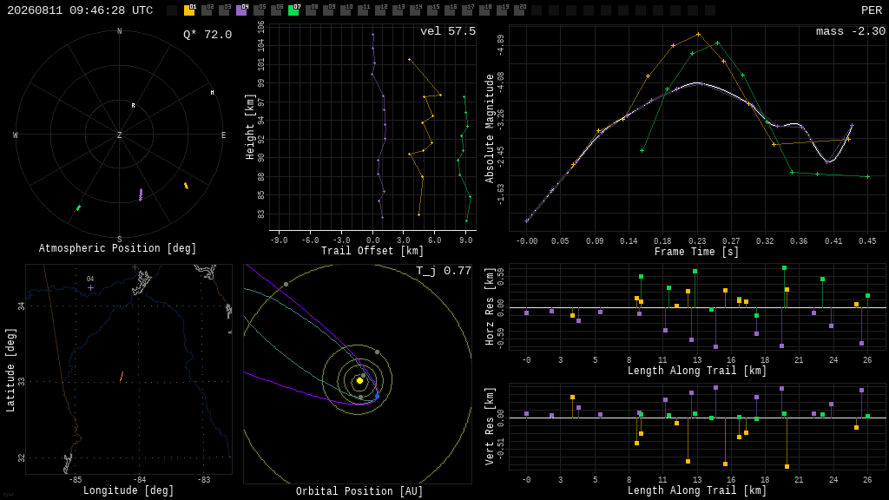Click the station 04 cross marker on map

[90, 288]
